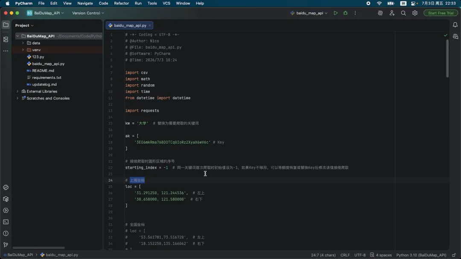Collapse the BaiDuMap_API project root
The width and height of the screenshot is (461, 259).
click(18, 36)
